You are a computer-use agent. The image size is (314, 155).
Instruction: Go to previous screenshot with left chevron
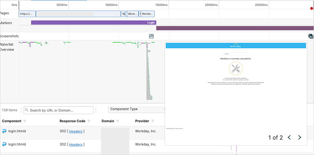tap(289, 137)
